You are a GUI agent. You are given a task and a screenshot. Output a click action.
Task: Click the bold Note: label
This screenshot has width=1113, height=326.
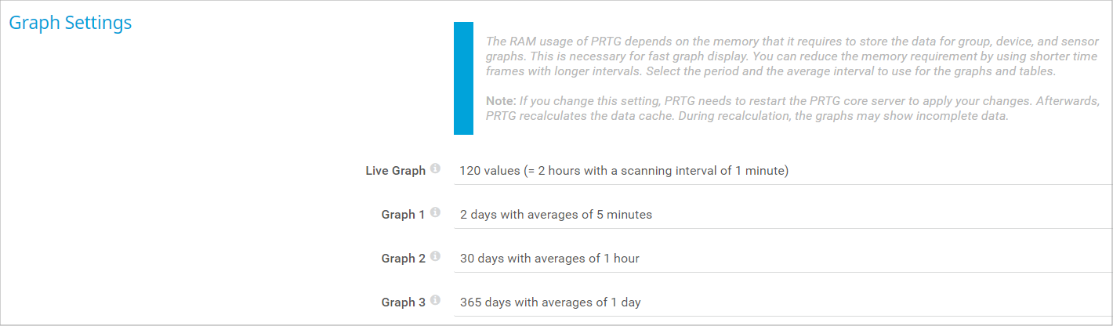click(x=501, y=102)
